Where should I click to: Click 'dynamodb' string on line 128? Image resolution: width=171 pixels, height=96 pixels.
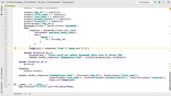(x=71, y=26)
